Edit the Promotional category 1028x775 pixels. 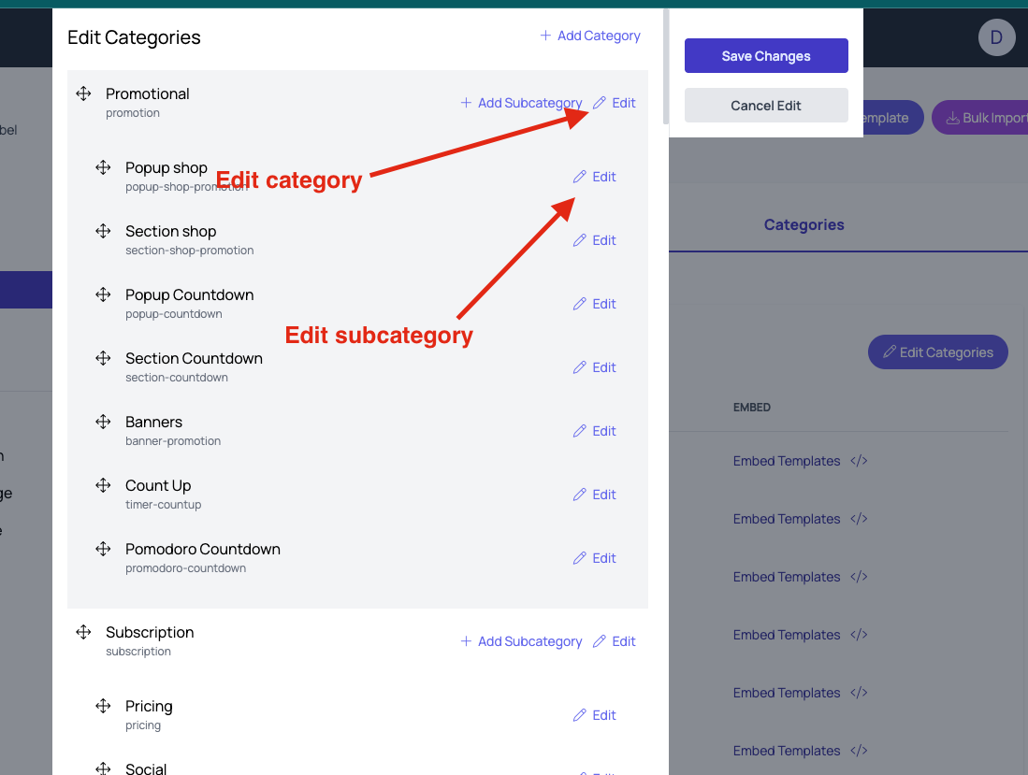coord(615,103)
